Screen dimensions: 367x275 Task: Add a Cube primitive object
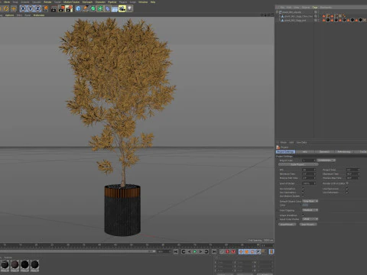point(78,8)
